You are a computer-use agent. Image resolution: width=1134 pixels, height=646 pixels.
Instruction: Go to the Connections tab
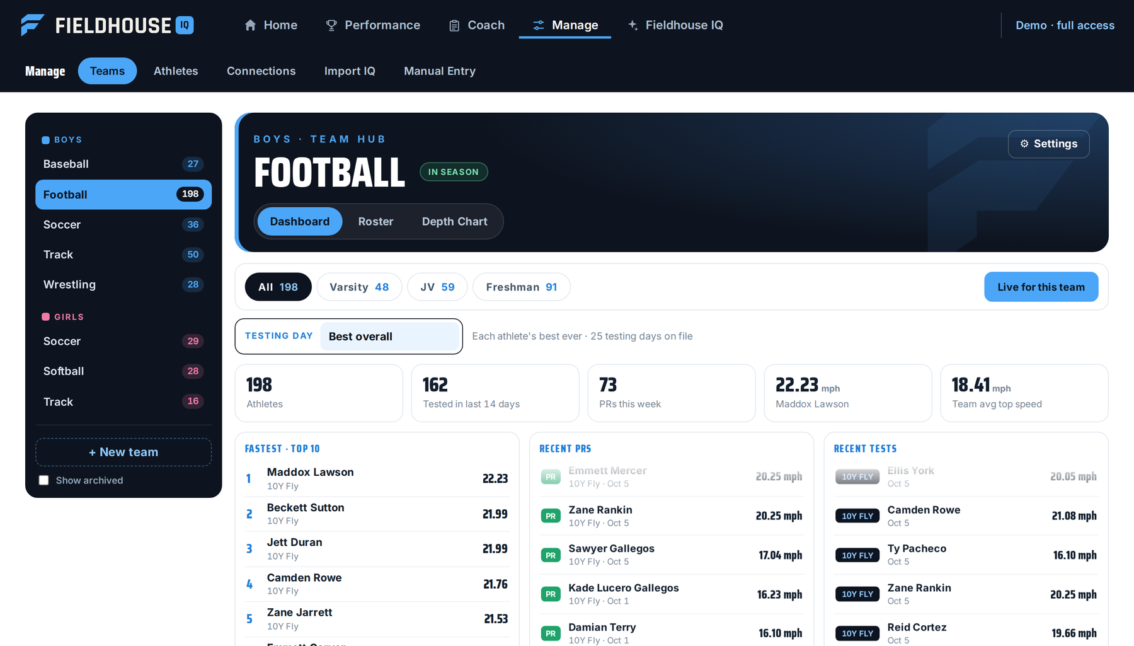click(261, 71)
